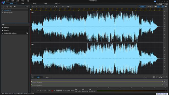Click the preview mode button beside record
169x95 pixels.
coord(59,91)
